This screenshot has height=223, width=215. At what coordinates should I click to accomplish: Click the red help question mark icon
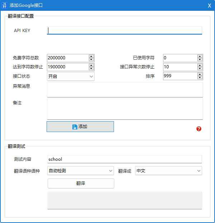click(199, 129)
